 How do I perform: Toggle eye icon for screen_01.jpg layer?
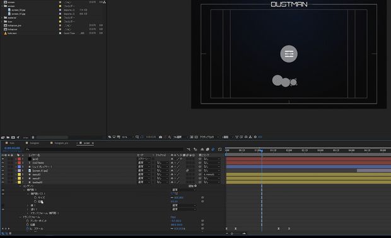[x=3, y=170]
